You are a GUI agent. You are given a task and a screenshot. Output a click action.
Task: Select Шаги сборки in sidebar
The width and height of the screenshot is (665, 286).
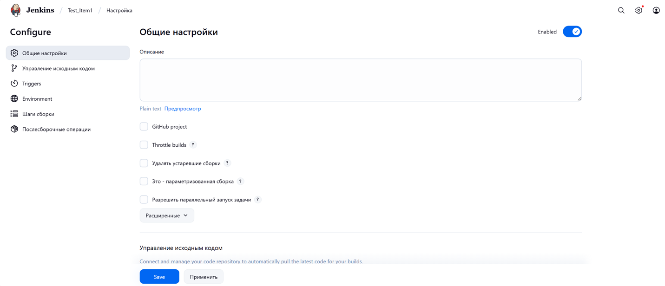[38, 114]
